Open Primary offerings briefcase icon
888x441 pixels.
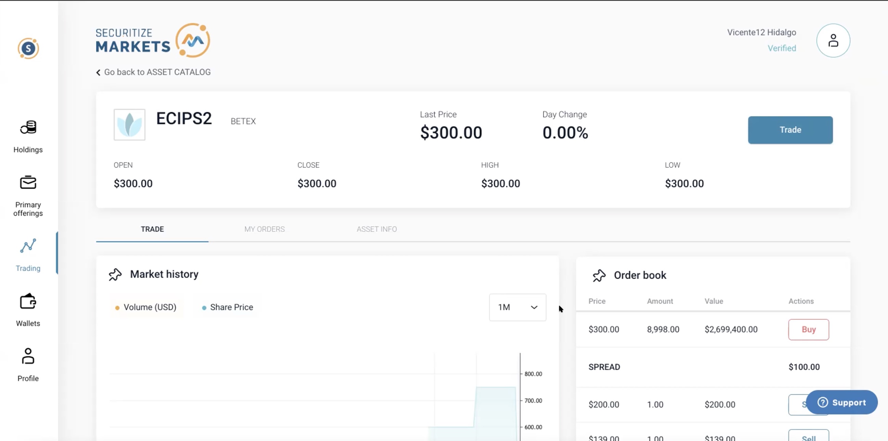28,183
